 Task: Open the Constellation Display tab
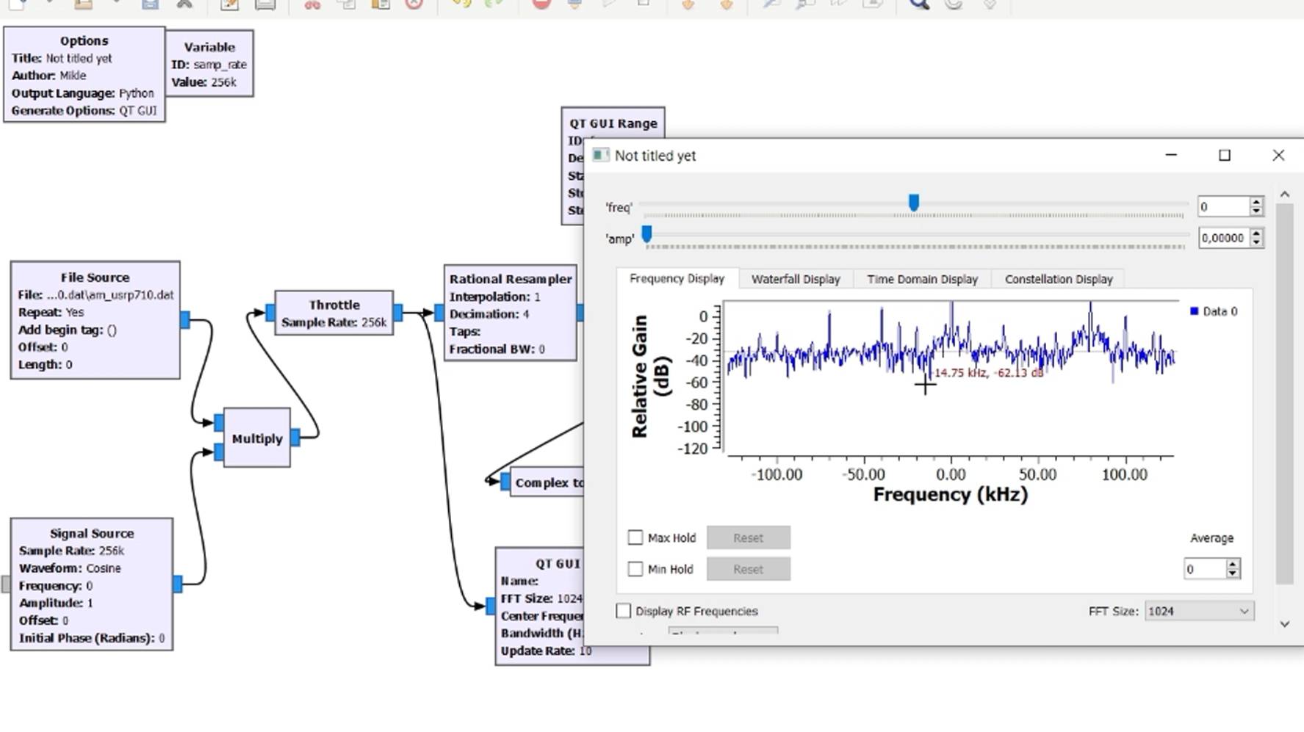click(1059, 279)
